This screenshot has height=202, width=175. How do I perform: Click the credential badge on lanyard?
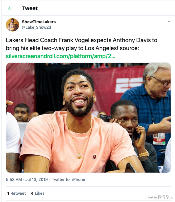click(159, 139)
